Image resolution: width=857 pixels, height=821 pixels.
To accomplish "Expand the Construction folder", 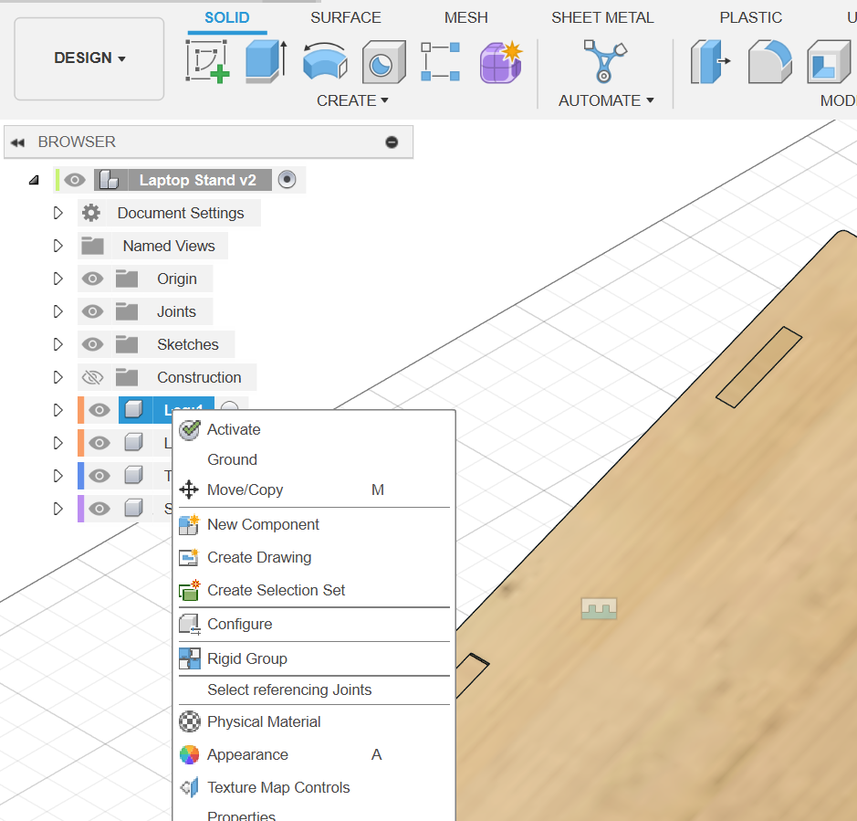I will click(x=57, y=377).
